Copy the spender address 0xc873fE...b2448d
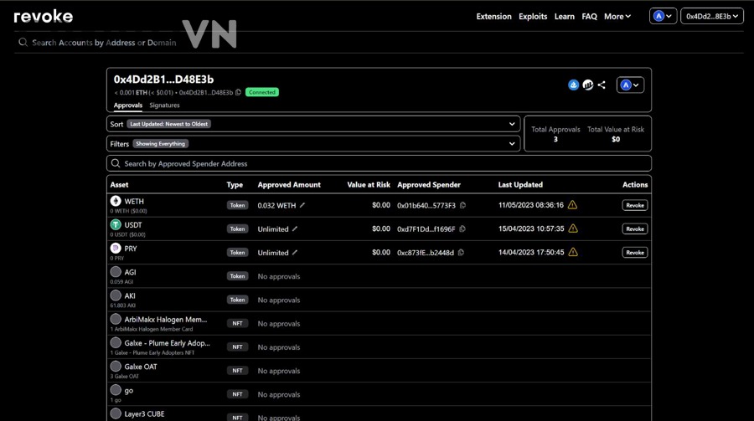 point(461,252)
